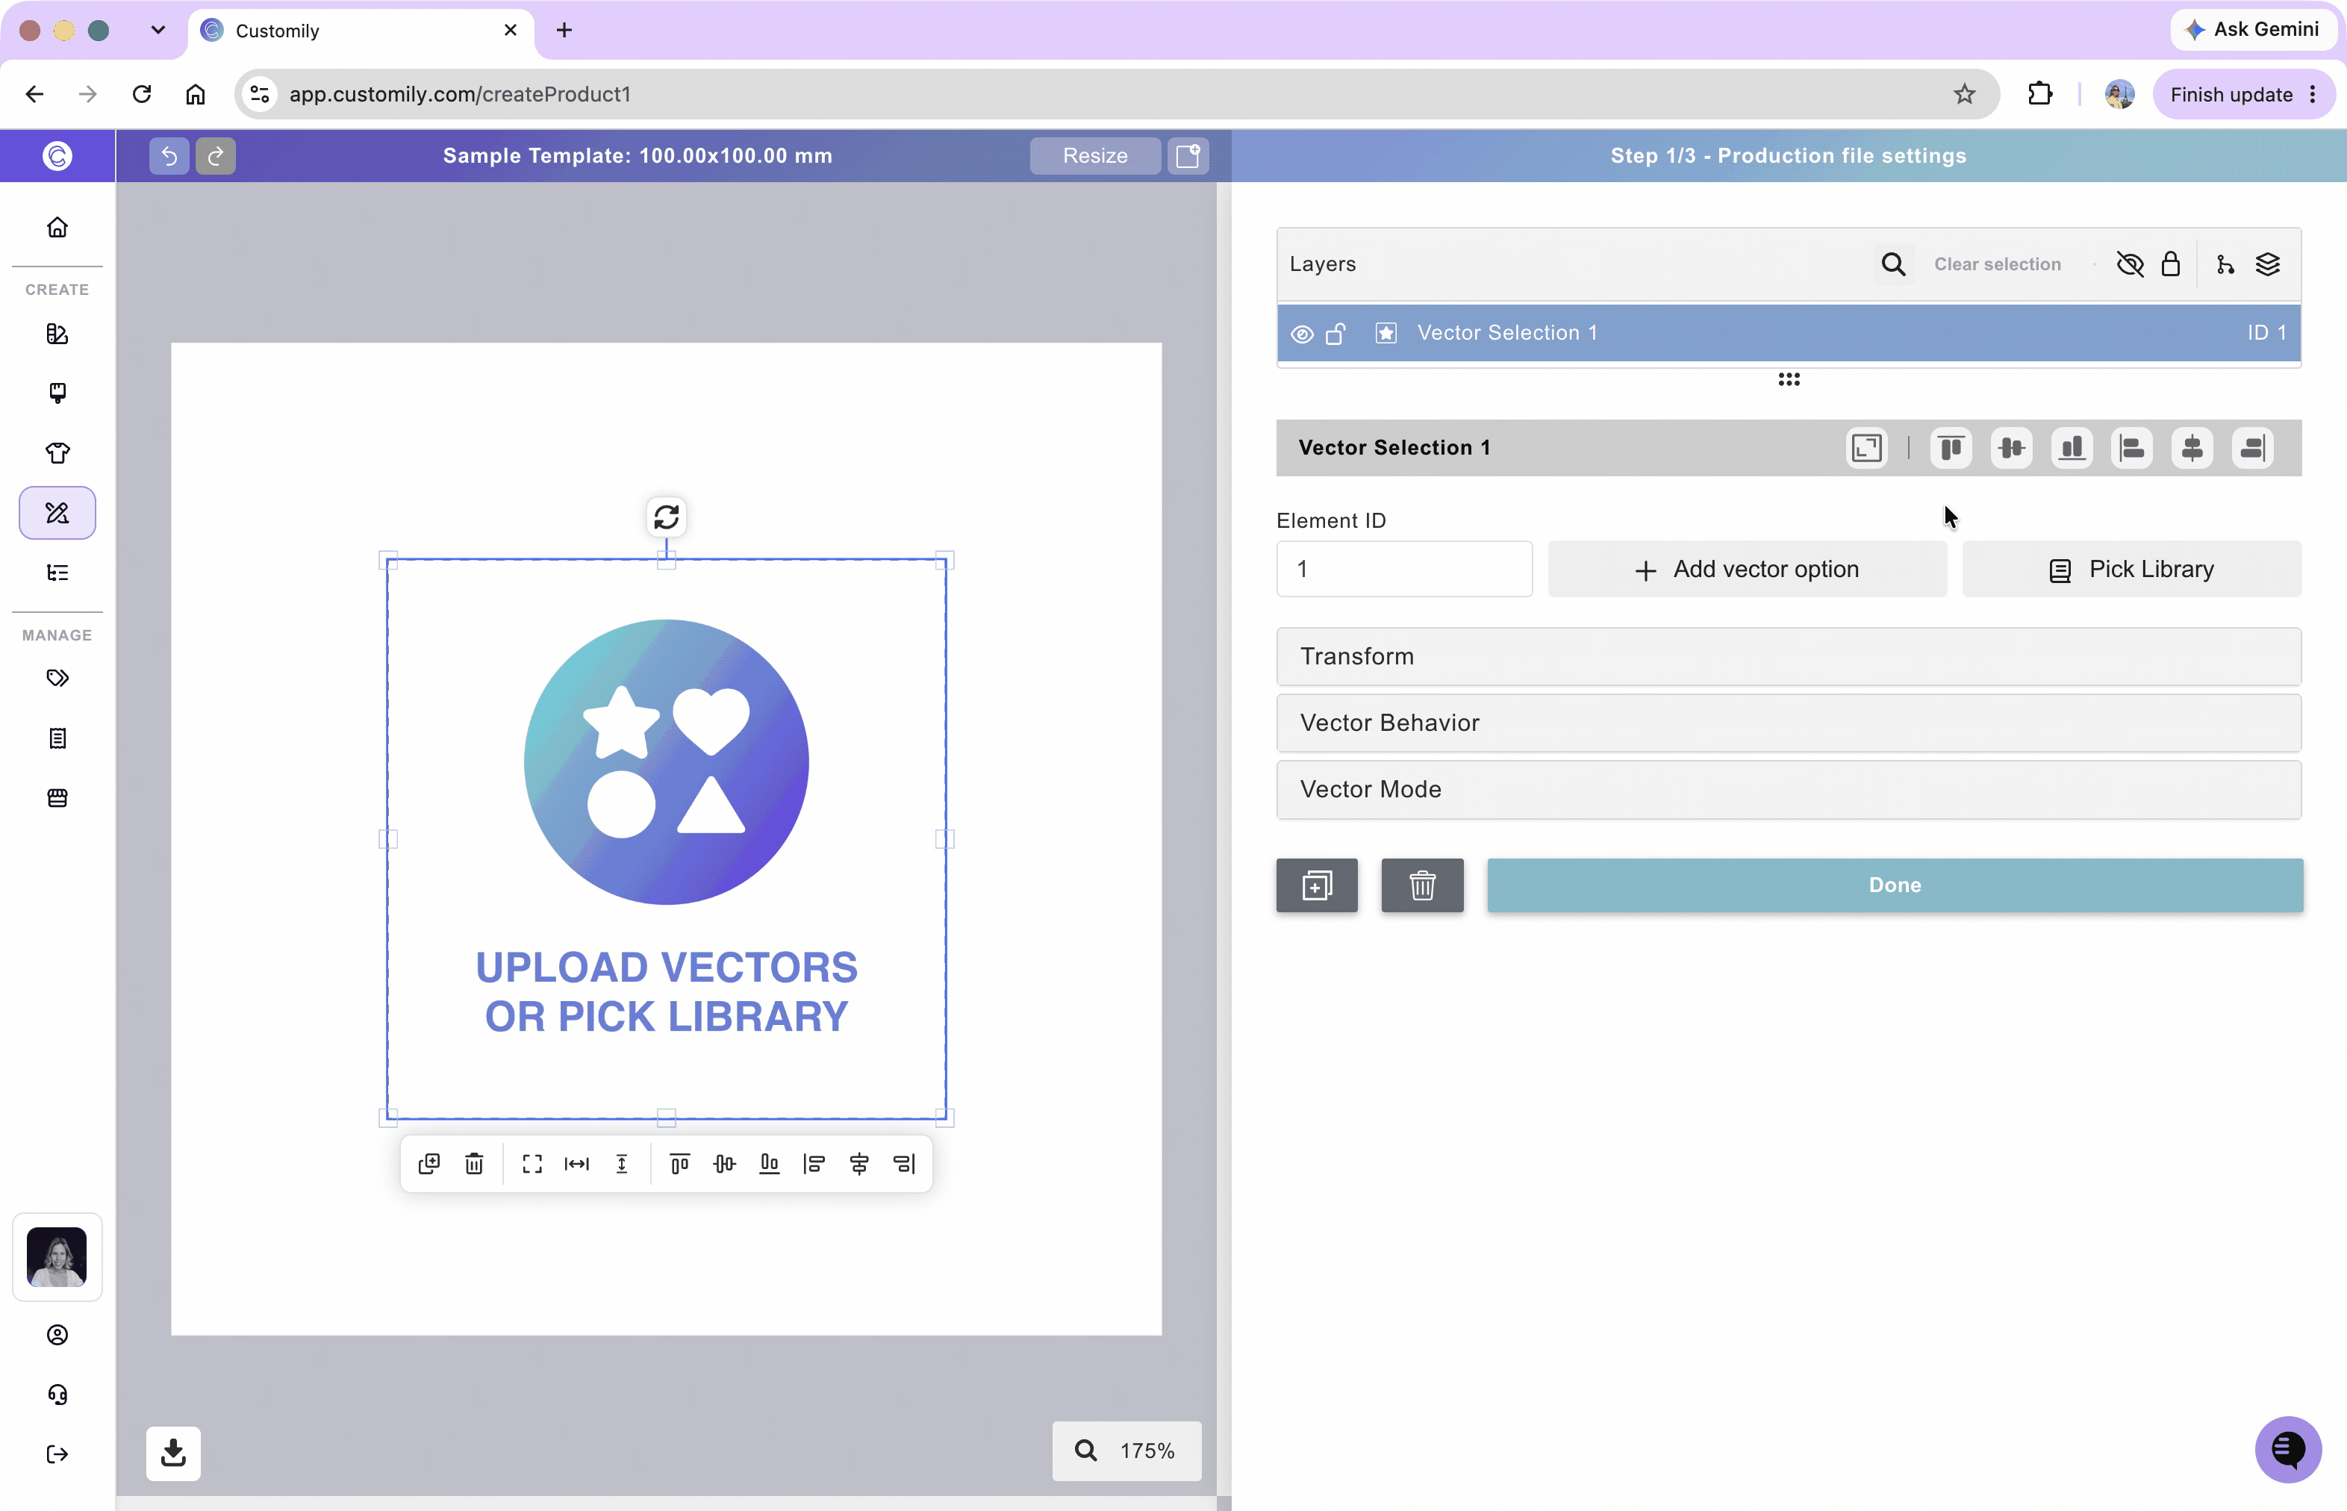The image size is (2347, 1511).
Task: Fit width in canvas floating toolbar
Action: tap(577, 1164)
